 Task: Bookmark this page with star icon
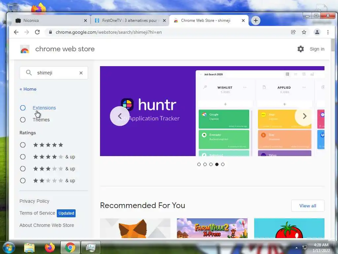(x=304, y=32)
